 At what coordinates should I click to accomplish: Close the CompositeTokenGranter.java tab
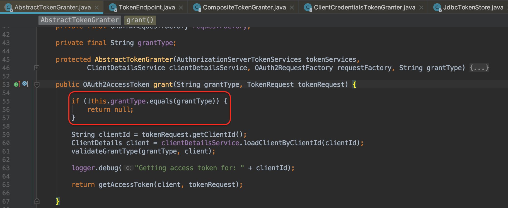(292, 8)
